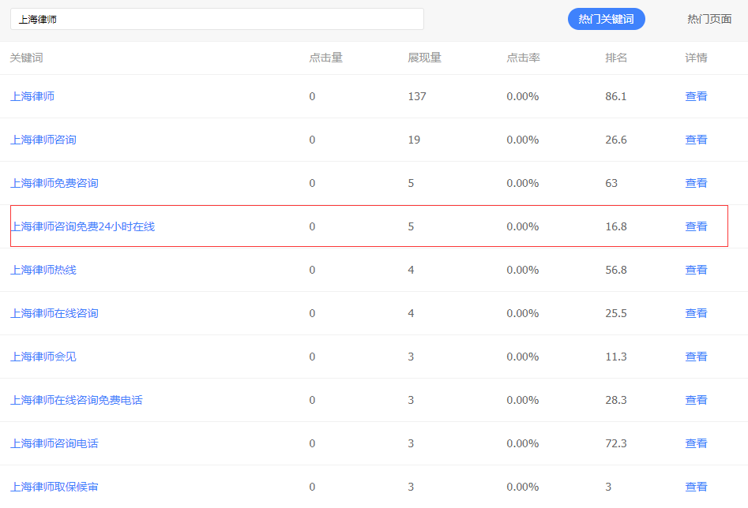This screenshot has height=508, width=748.
Task: Select the ranking value 72.3
Action: [616, 443]
